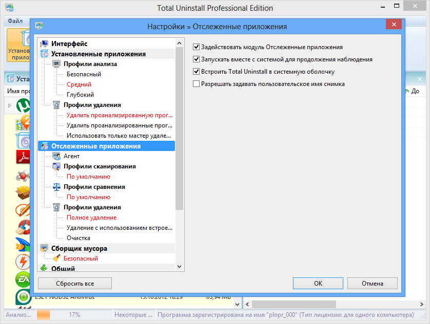Screen dimensions: 430x324
Task: Click the Сборщик мусора icon
Action: (x=44, y=248)
